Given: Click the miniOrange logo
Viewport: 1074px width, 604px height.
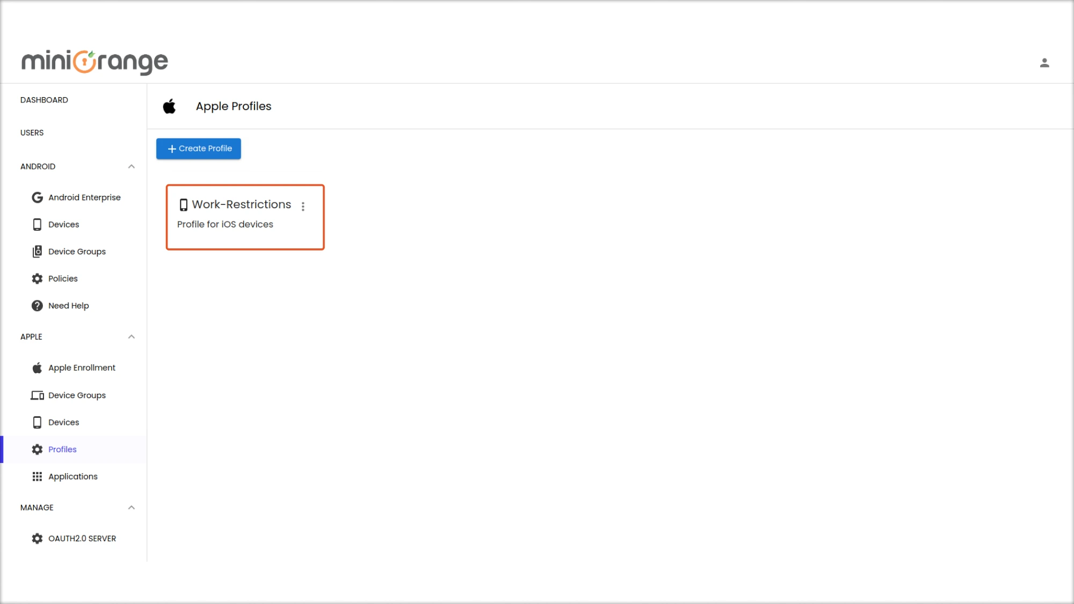Looking at the screenshot, I should [x=95, y=61].
